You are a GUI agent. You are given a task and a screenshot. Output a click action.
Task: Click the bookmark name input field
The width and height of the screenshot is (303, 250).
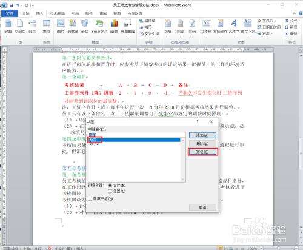(x=137, y=134)
